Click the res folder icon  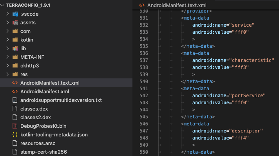15,74
